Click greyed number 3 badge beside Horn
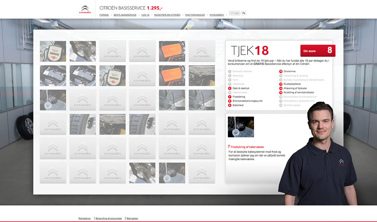 [x=229, y=80]
